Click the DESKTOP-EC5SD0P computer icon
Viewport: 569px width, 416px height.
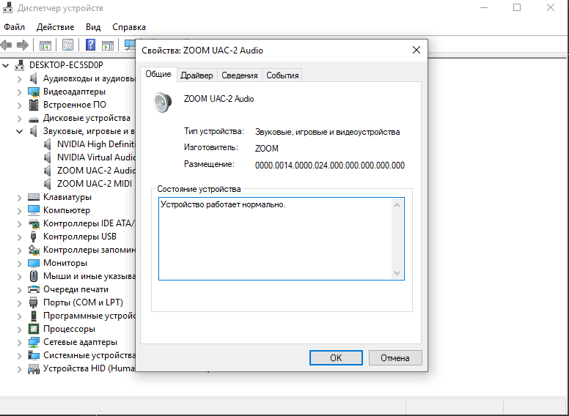point(20,65)
